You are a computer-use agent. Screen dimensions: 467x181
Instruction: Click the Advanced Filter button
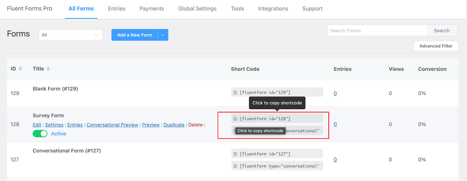(x=436, y=46)
